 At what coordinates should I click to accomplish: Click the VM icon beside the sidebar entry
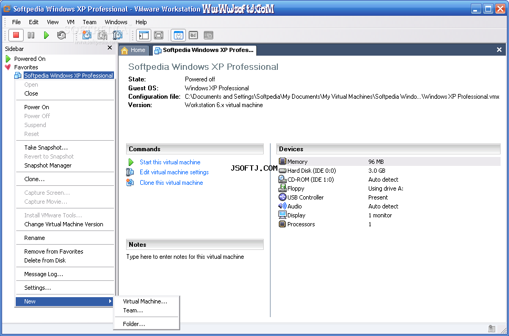[x=18, y=76]
